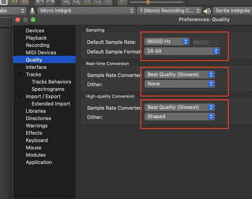Click the speaker icon beside Sortie intégrée
The width and height of the screenshot is (252, 199).
click(207, 11)
